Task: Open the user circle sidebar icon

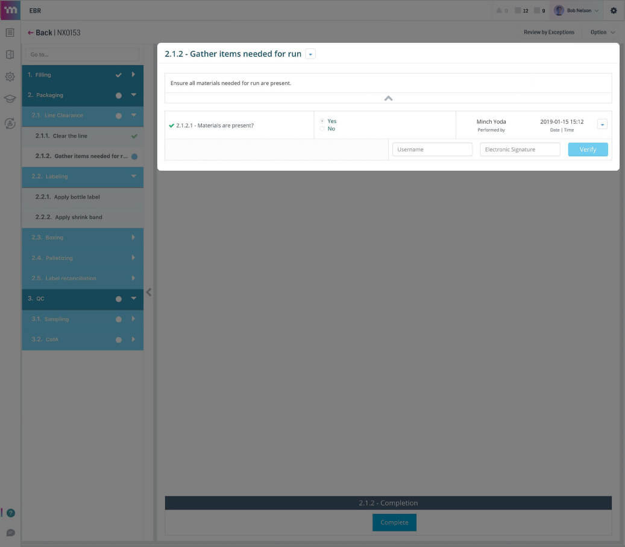Action: pos(10,123)
